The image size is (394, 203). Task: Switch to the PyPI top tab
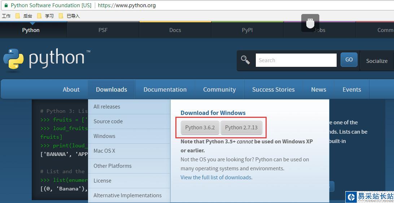tap(247, 30)
